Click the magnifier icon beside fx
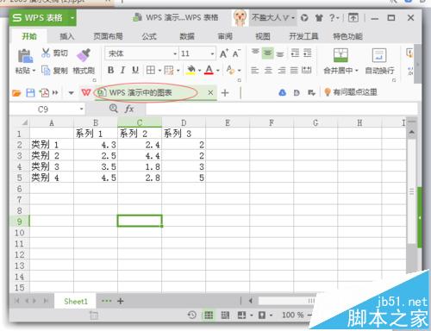The height and width of the screenshot is (331, 431). [114, 109]
